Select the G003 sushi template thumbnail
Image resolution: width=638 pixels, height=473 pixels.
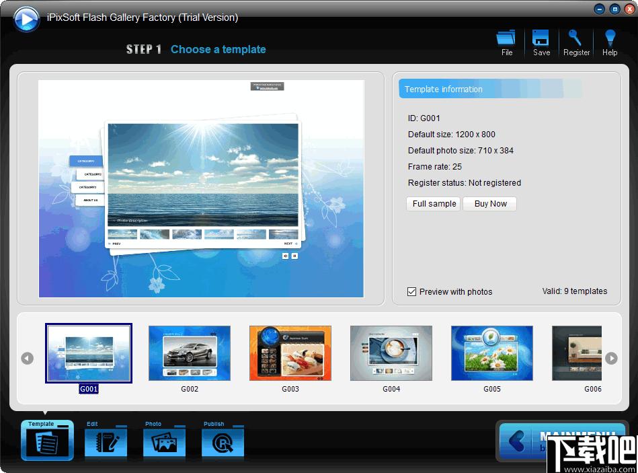[290, 353]
